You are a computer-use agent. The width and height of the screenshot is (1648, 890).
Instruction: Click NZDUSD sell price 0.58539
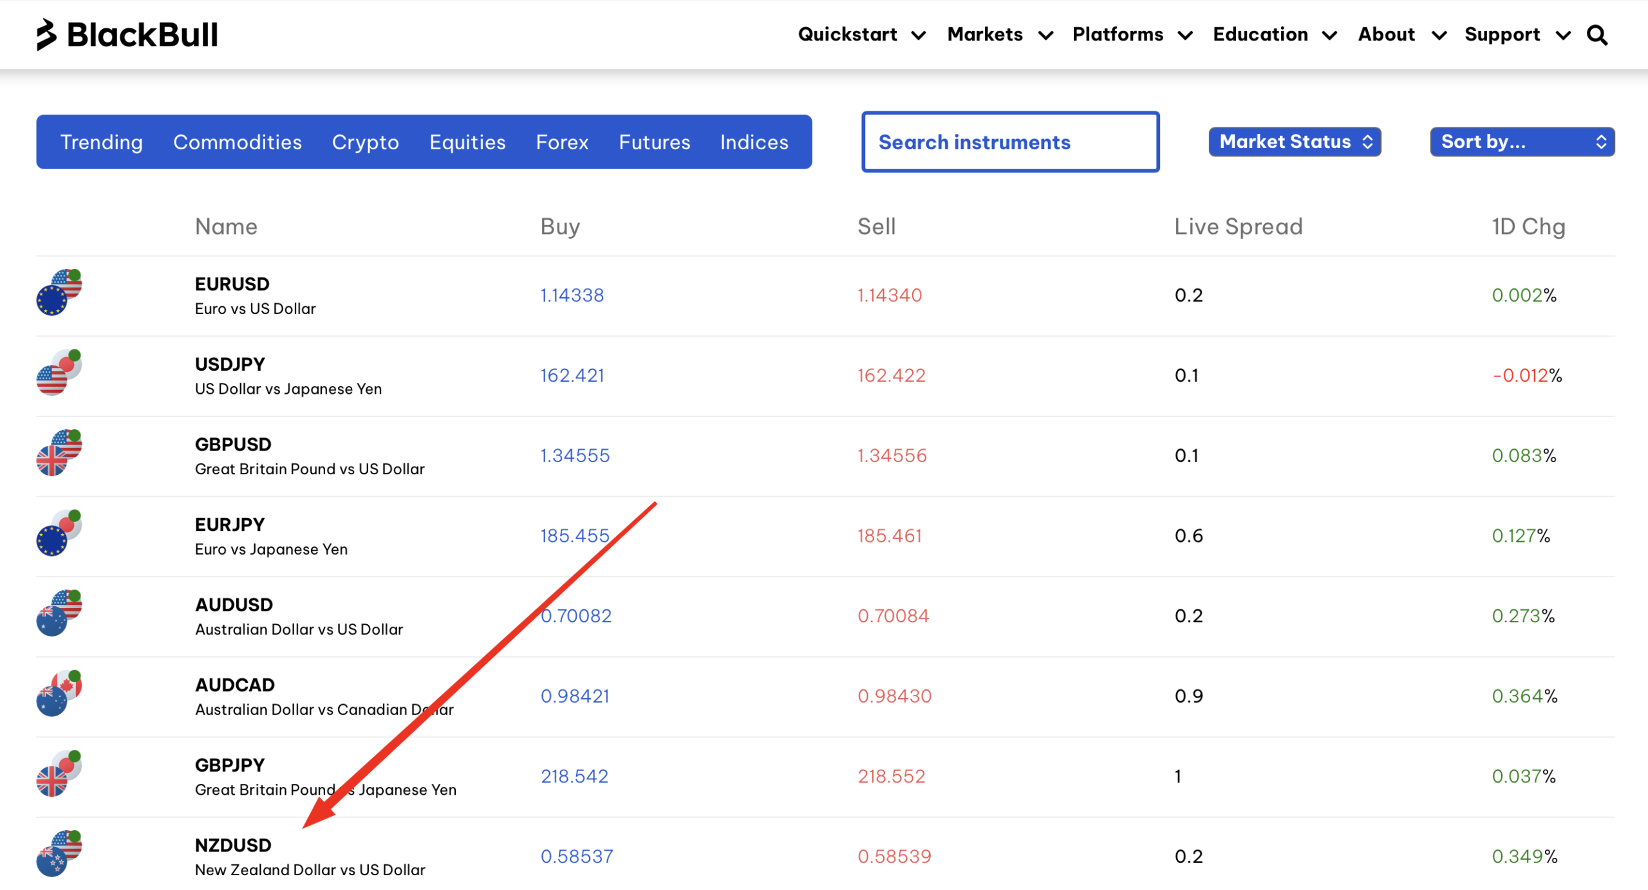pyautogui.click(x=894, y=856)
